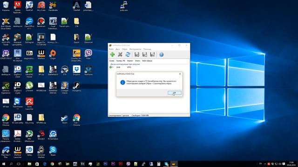Select the Bandicam desktop icon
The image size is (298, 167).
41,23
